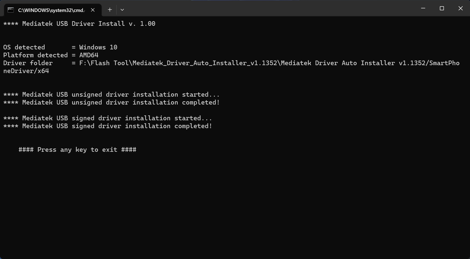Image resolution: width=470 pixels, height=259 pixels.
Task: Click the signed driver installation started line
Action: click(x=108, y=118)
